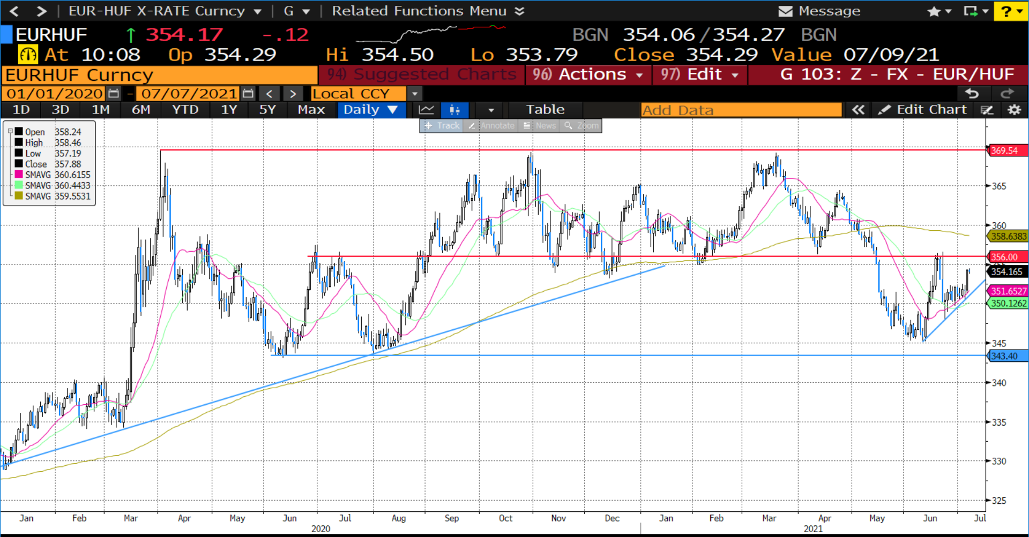Switch to line chart icon
Image resolution: width=1029 pixels, height=537 pixels.
click(x=427, y=110)
